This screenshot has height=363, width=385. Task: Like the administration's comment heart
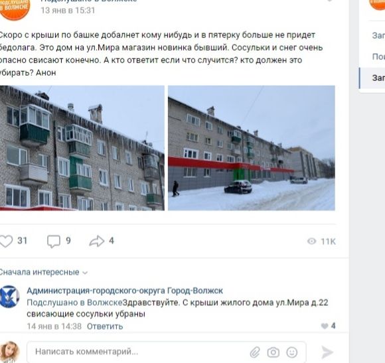pyautogui.click(x=325, y=326)
